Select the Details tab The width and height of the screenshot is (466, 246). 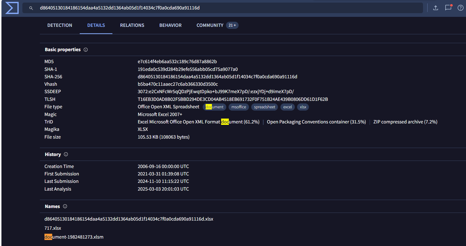tap(96, 25)
